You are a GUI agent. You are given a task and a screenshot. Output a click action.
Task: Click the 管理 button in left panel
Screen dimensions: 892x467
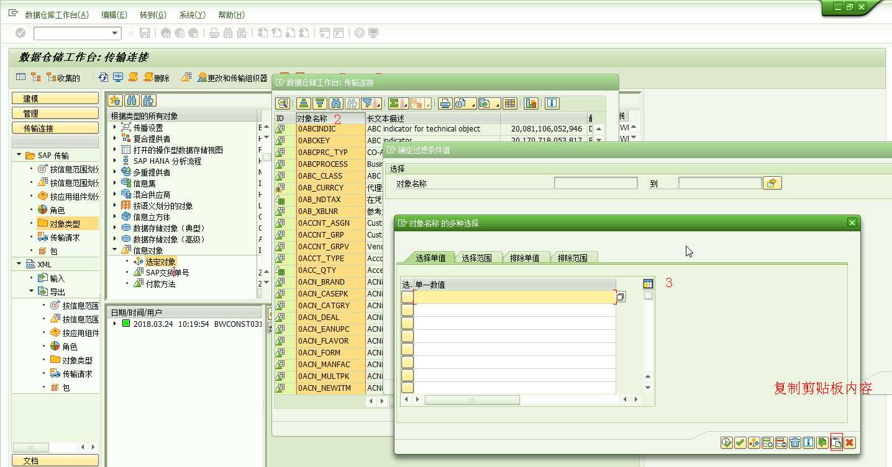click(55, 113)
